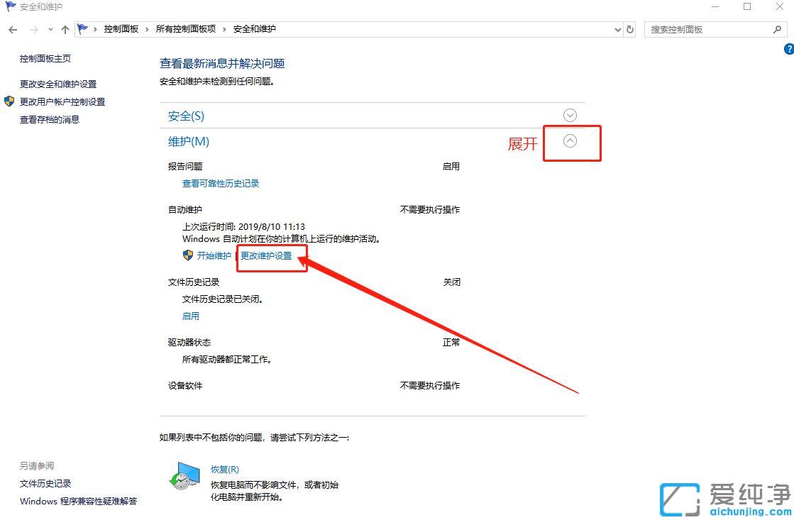The image size is (794, 520).
Task: Click the refresh icon in the address bar
Action: (x=630, y=29)
